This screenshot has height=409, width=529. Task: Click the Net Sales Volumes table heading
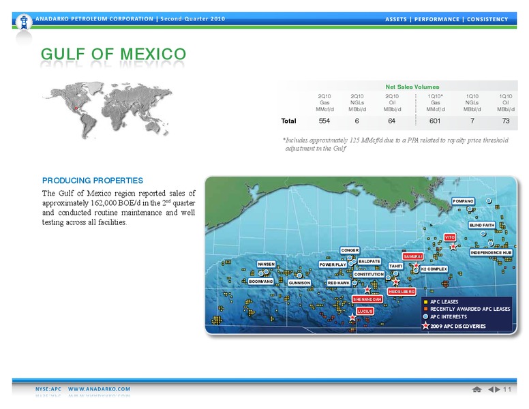pos(412,87)
